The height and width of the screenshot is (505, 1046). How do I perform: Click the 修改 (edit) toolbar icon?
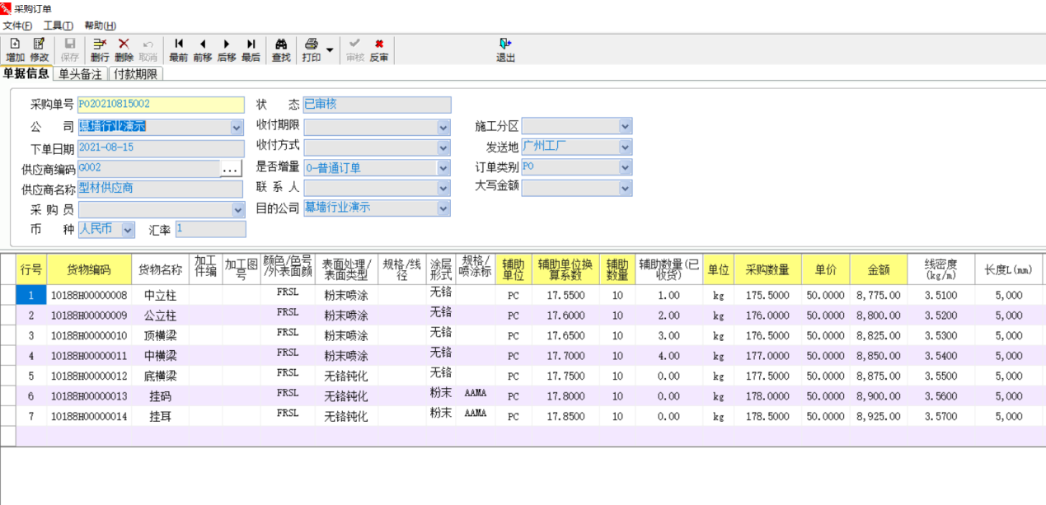40,50
